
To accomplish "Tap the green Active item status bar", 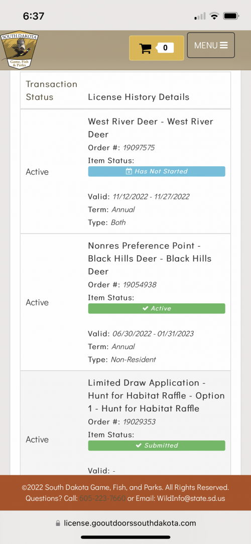I will pyautogui.click(x=156, y=308).
